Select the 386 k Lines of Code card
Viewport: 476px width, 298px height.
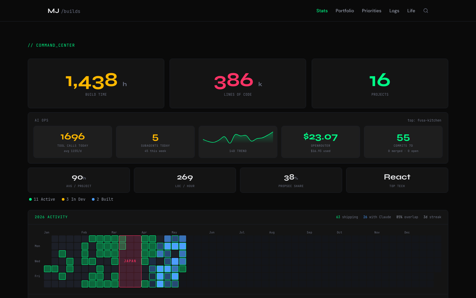[238, 83]
